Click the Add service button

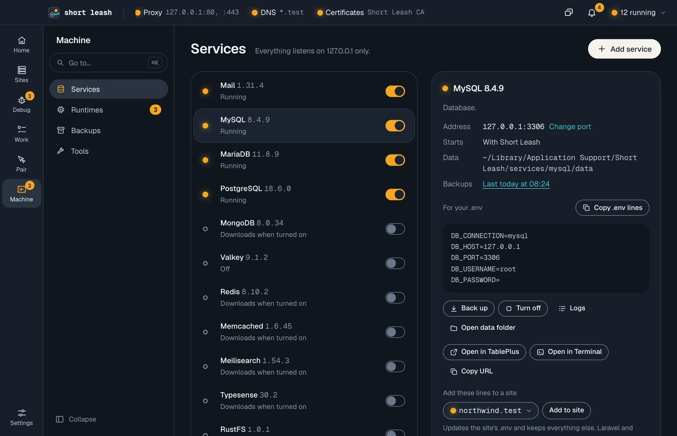[x=625, y=49]
